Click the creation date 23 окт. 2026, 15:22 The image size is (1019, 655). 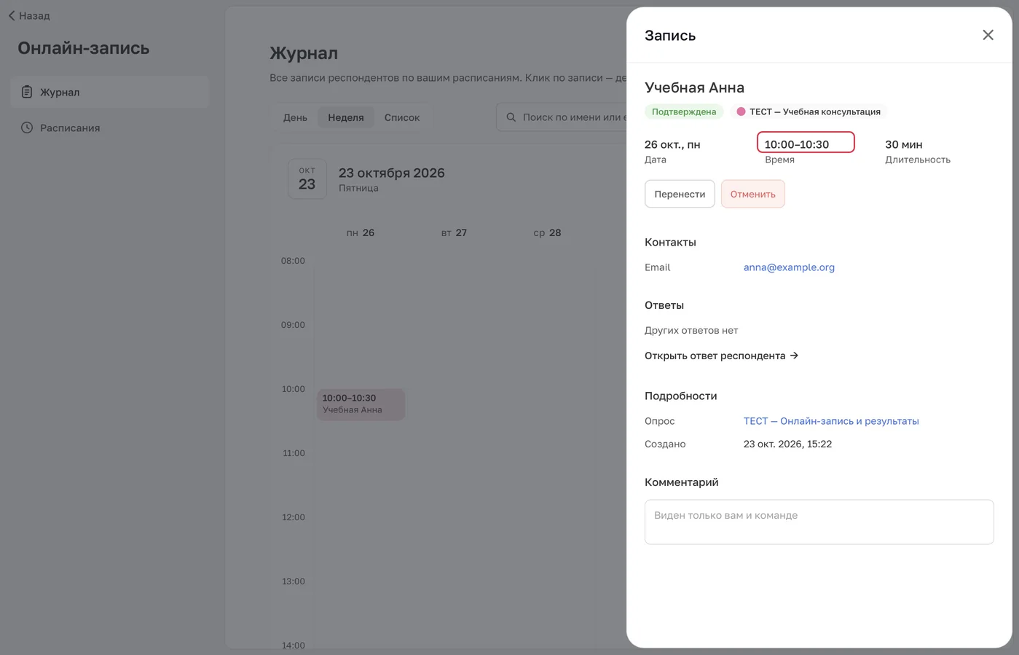tap(787, 444)
